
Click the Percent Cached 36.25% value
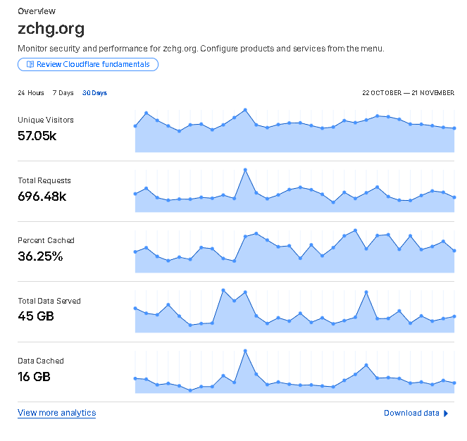point(40,256)
